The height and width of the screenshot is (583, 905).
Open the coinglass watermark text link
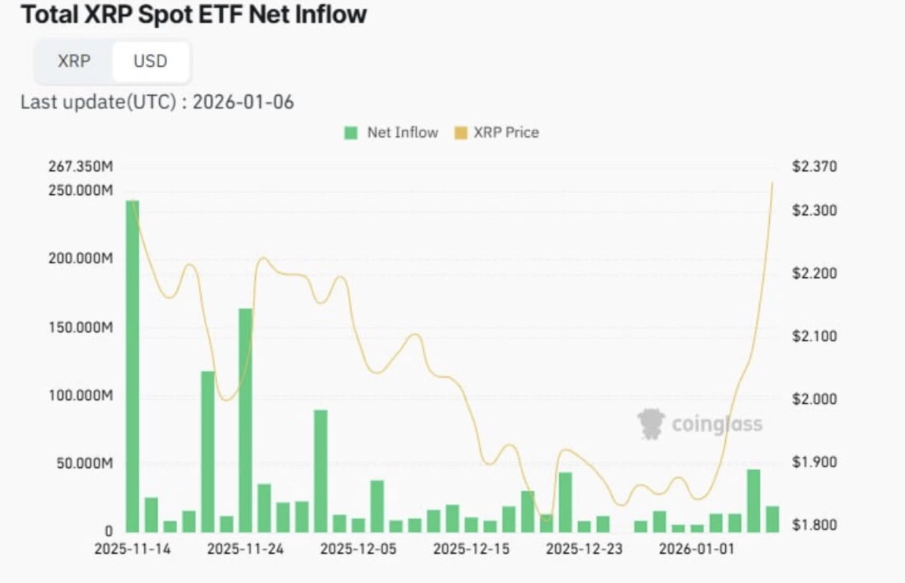717,424
